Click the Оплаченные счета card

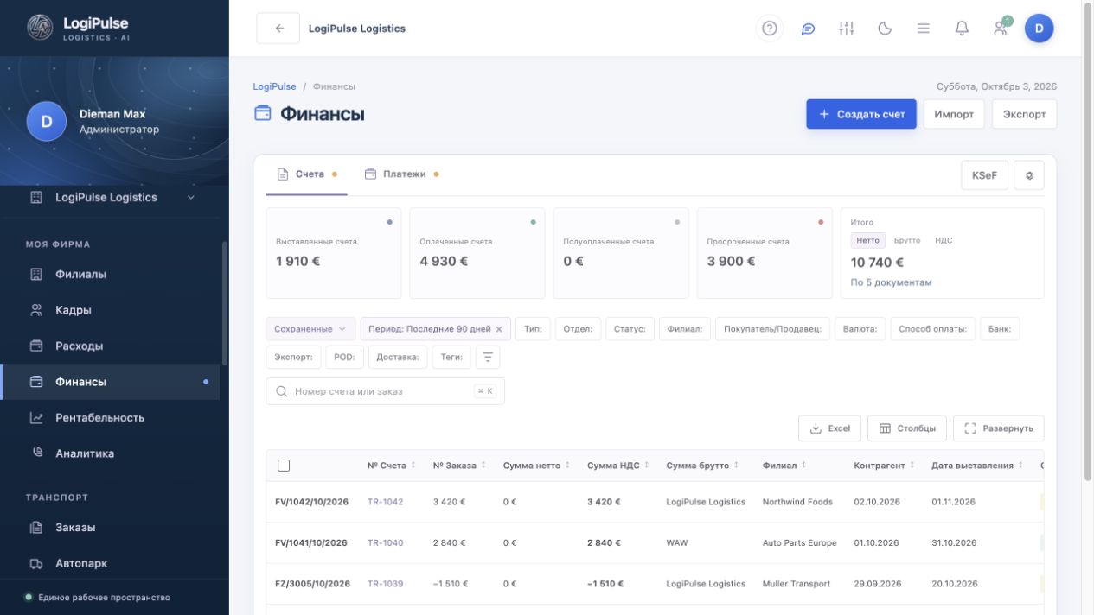click(477, 253)
